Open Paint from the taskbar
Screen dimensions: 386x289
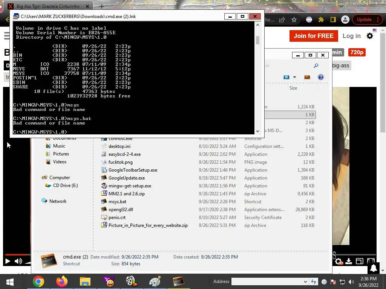click(x=155, y=281)
